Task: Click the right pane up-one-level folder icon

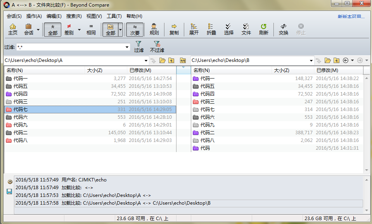Action: click(x=336, y=61)
